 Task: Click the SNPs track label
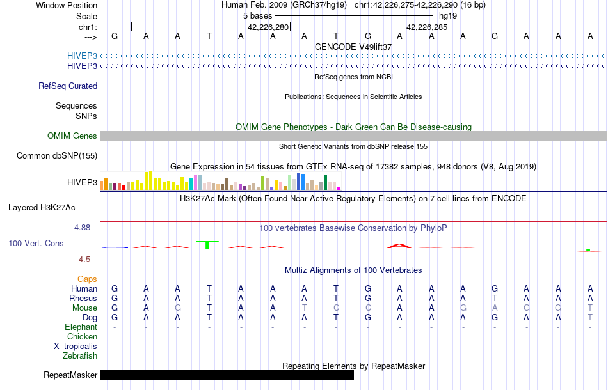(x=86, y=116)
